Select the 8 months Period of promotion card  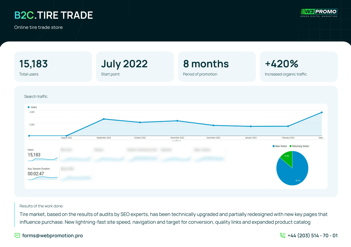coord(217,67)
